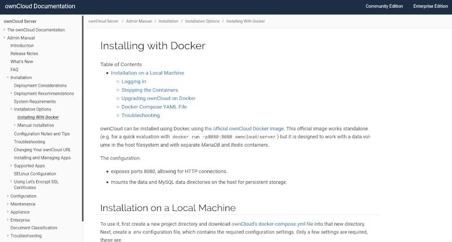Click the docker run -p8080:8080 code snippet
The height and width of the screenshot is (242, 452).
[224, 137]
